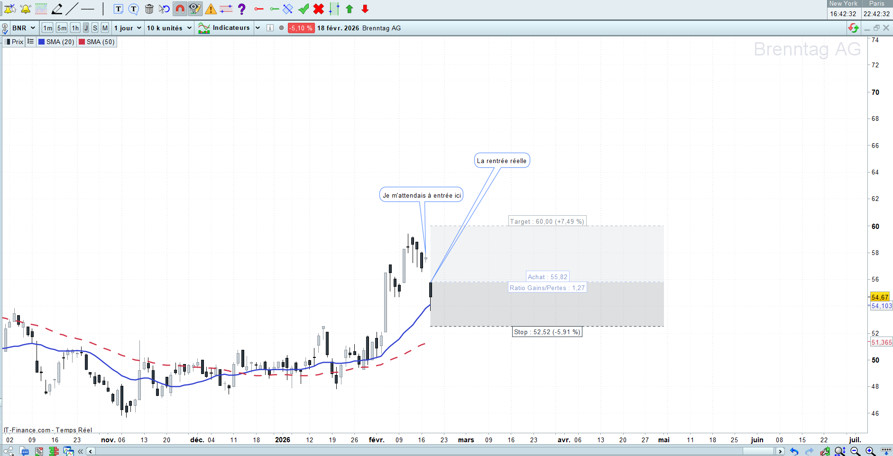Switch to the 1h timeframe
This screenshot has height=456, width=893.
75,28
